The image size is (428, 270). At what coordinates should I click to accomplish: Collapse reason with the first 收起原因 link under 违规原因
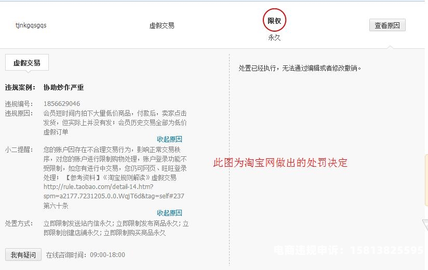click(x=169, y=139)
